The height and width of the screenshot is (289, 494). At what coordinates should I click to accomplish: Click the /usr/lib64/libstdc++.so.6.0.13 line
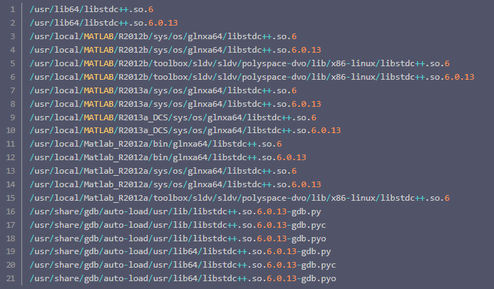click(x=103, y=23)
